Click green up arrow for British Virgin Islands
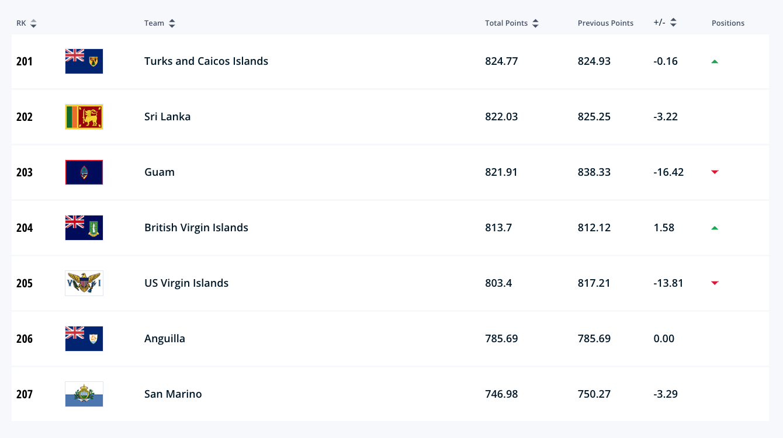783x438 pixels. [x=714, y=228]
